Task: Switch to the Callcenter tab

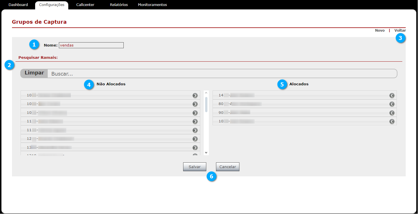Action: click(85, 5)
